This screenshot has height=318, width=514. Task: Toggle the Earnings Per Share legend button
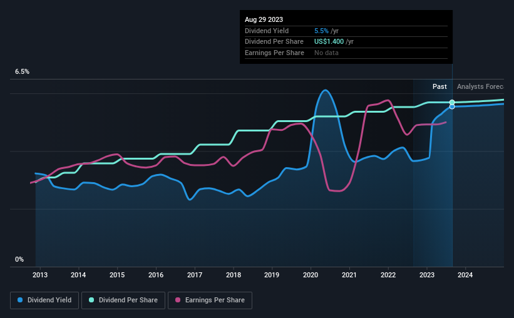(x=210, y=300)
